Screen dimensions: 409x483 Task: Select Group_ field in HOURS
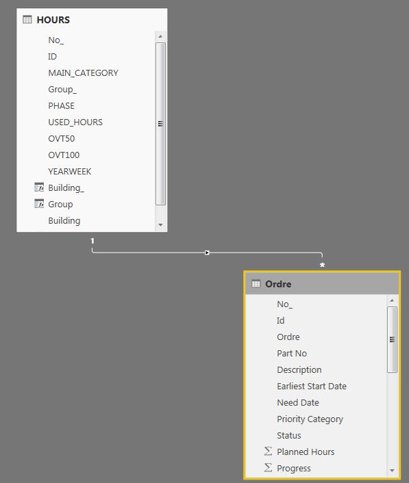[x=62, y=90]
